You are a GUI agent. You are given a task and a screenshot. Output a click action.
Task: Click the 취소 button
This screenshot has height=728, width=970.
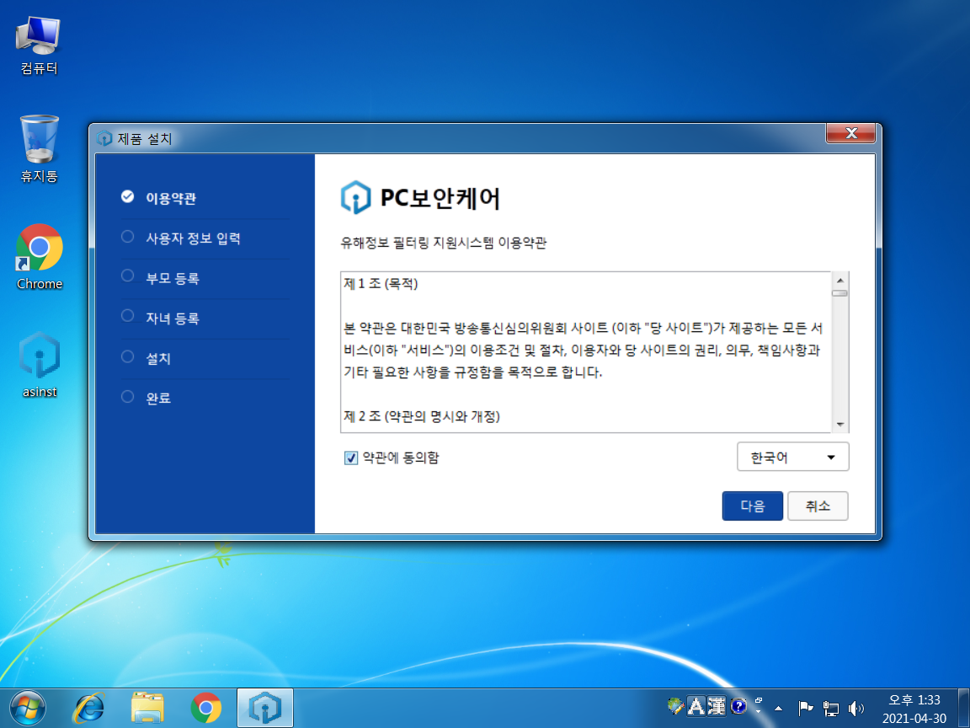click(x=818, y=506)
